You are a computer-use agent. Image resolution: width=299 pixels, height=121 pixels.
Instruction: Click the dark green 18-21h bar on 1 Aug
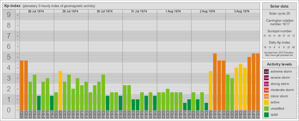(x=185, y=107)
